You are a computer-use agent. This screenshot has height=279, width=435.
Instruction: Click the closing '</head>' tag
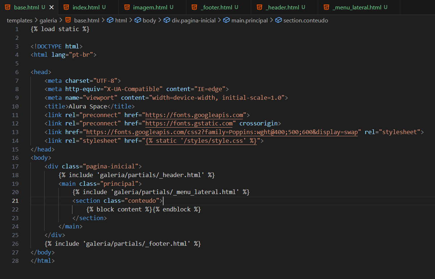(x=43, y=149)
